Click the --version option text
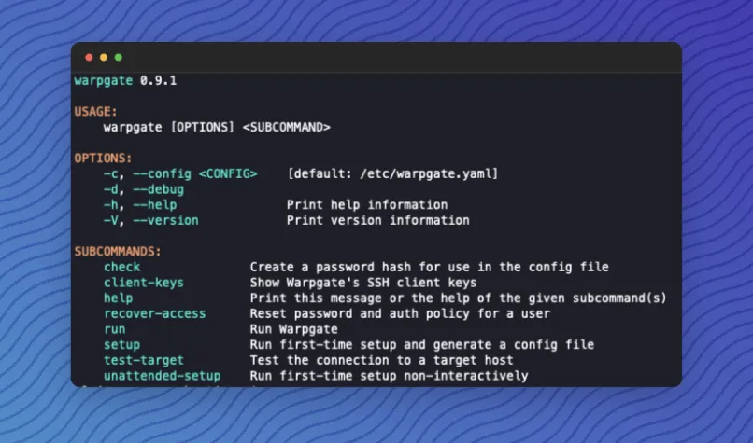753x443 pixels. (x=166, y=220)
